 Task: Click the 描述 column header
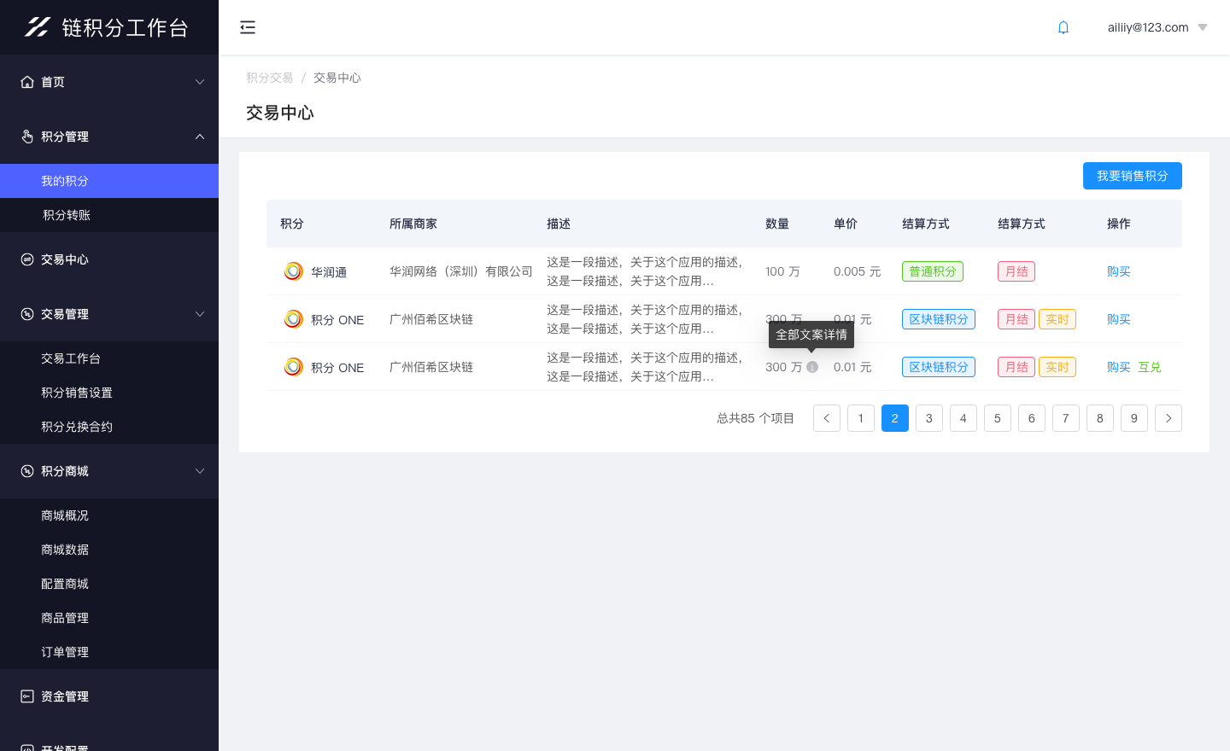(559, 224)
